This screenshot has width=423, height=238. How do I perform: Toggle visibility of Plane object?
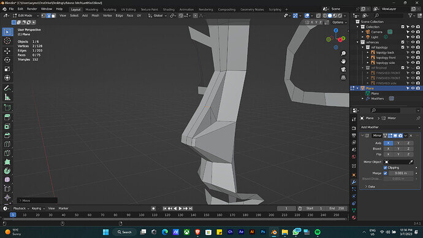coord(413,88)
